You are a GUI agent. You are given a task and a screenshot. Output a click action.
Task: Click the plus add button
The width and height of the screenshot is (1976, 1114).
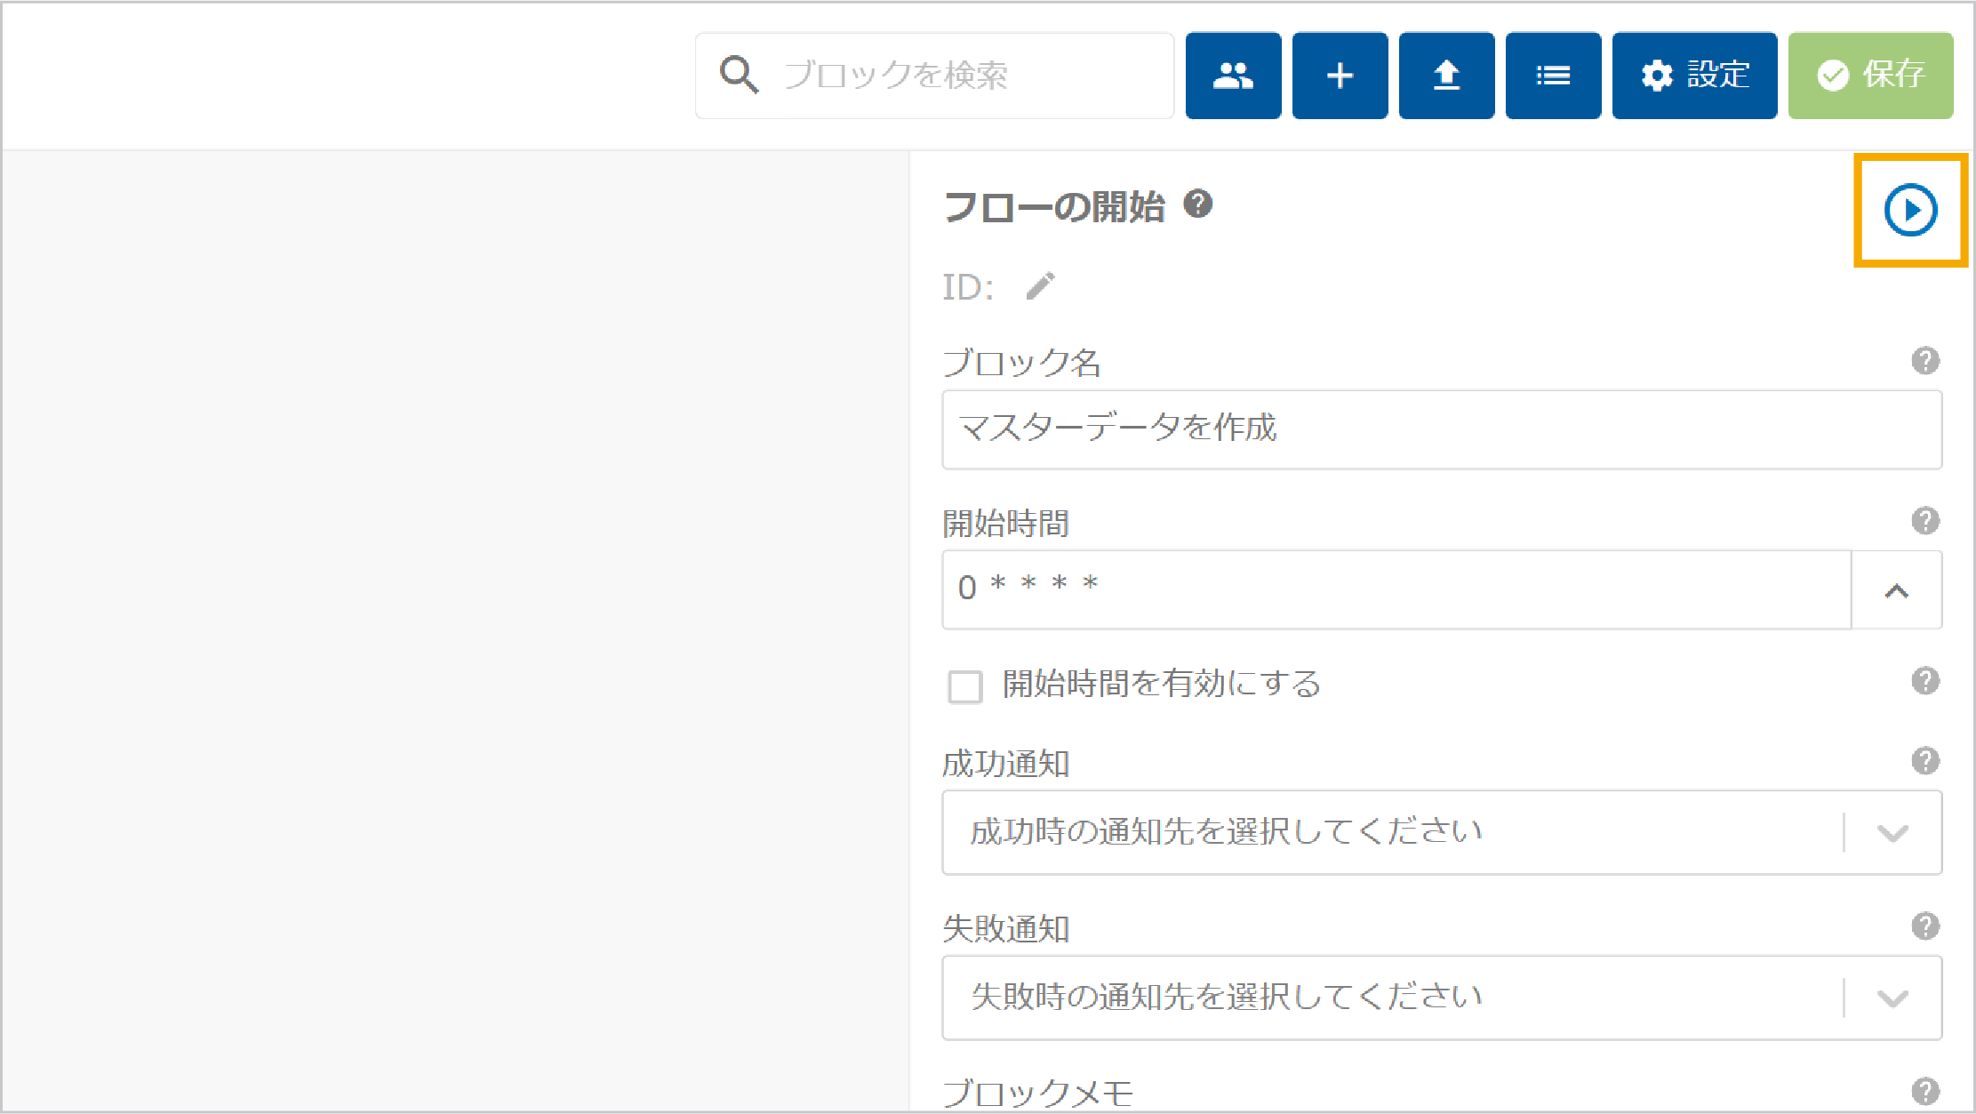pos(1340,76)
